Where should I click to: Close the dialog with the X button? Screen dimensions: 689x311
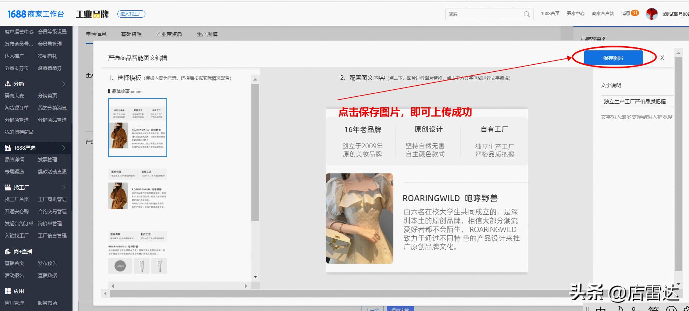click(662, 58)
